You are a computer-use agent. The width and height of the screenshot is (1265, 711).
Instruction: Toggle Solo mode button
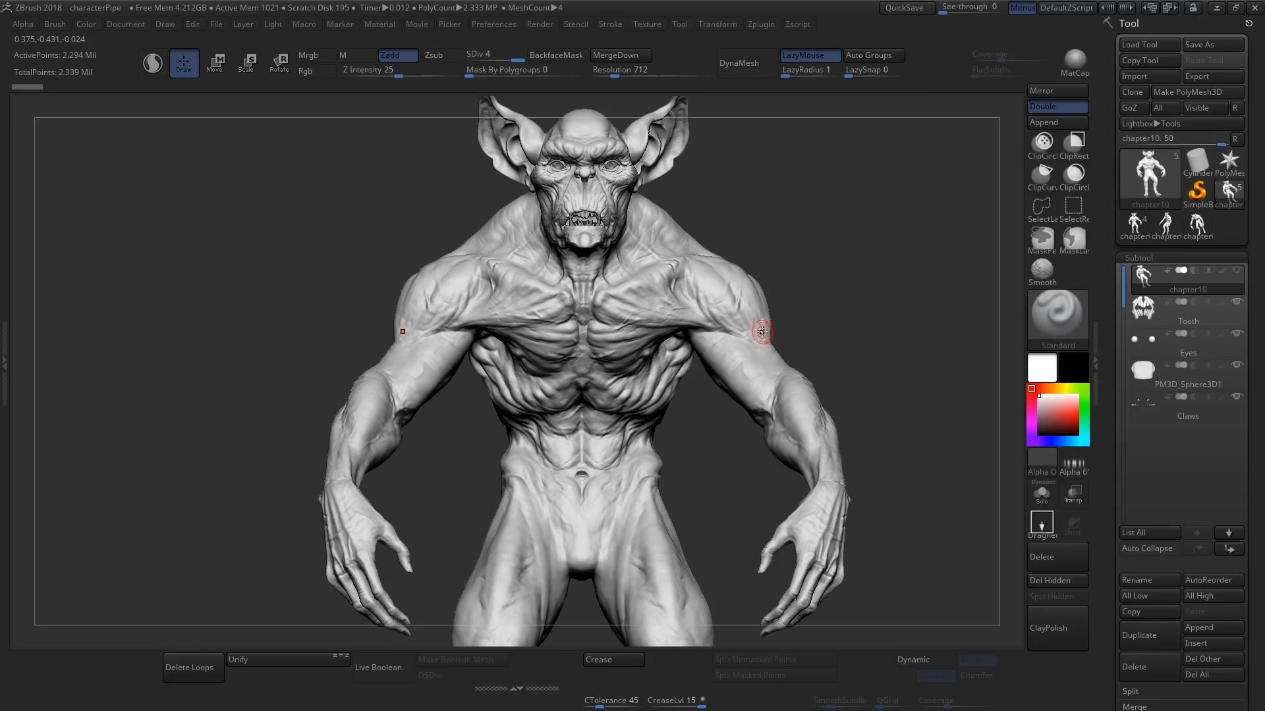[x=1042, y=494]
